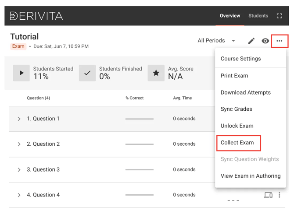Select the Overview tab
Image resolution: width=294 pixels, height=214 pixels.
(x=230, y=16)
